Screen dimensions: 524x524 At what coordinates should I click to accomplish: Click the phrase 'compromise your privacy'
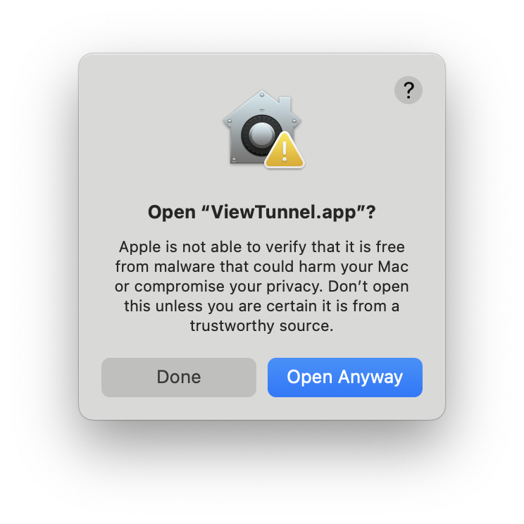(x=228, y=287)
